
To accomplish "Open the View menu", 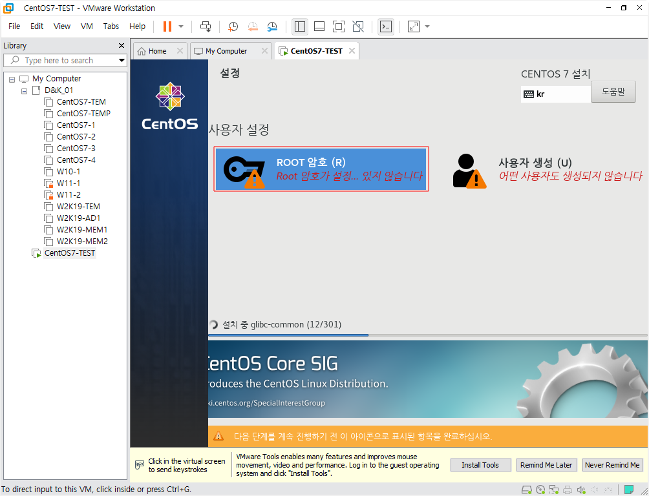I will (62, 26).
